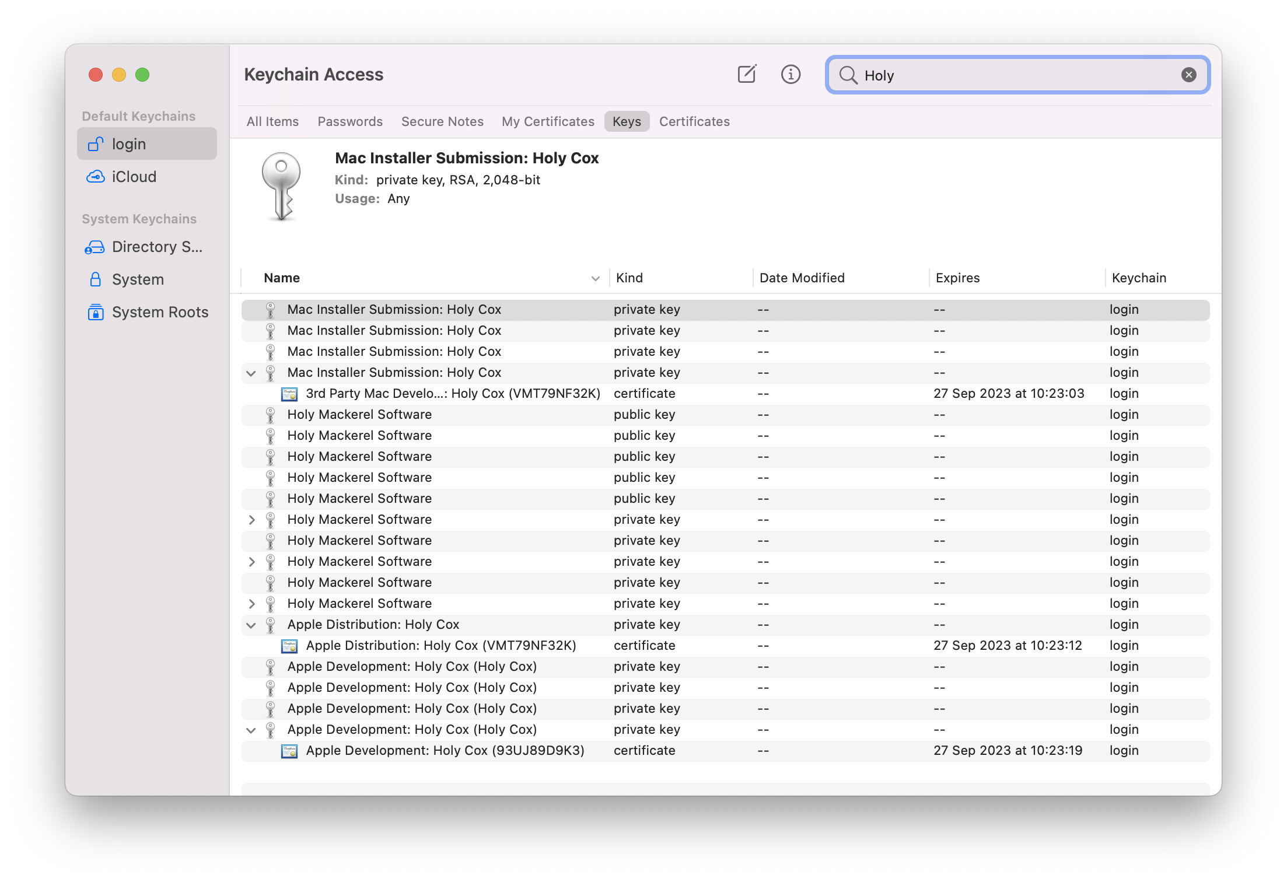1287x882 pixels.
Task: Click expiry 27 Sep 2023 at 10:23:03
Action: pos(1009,394)
